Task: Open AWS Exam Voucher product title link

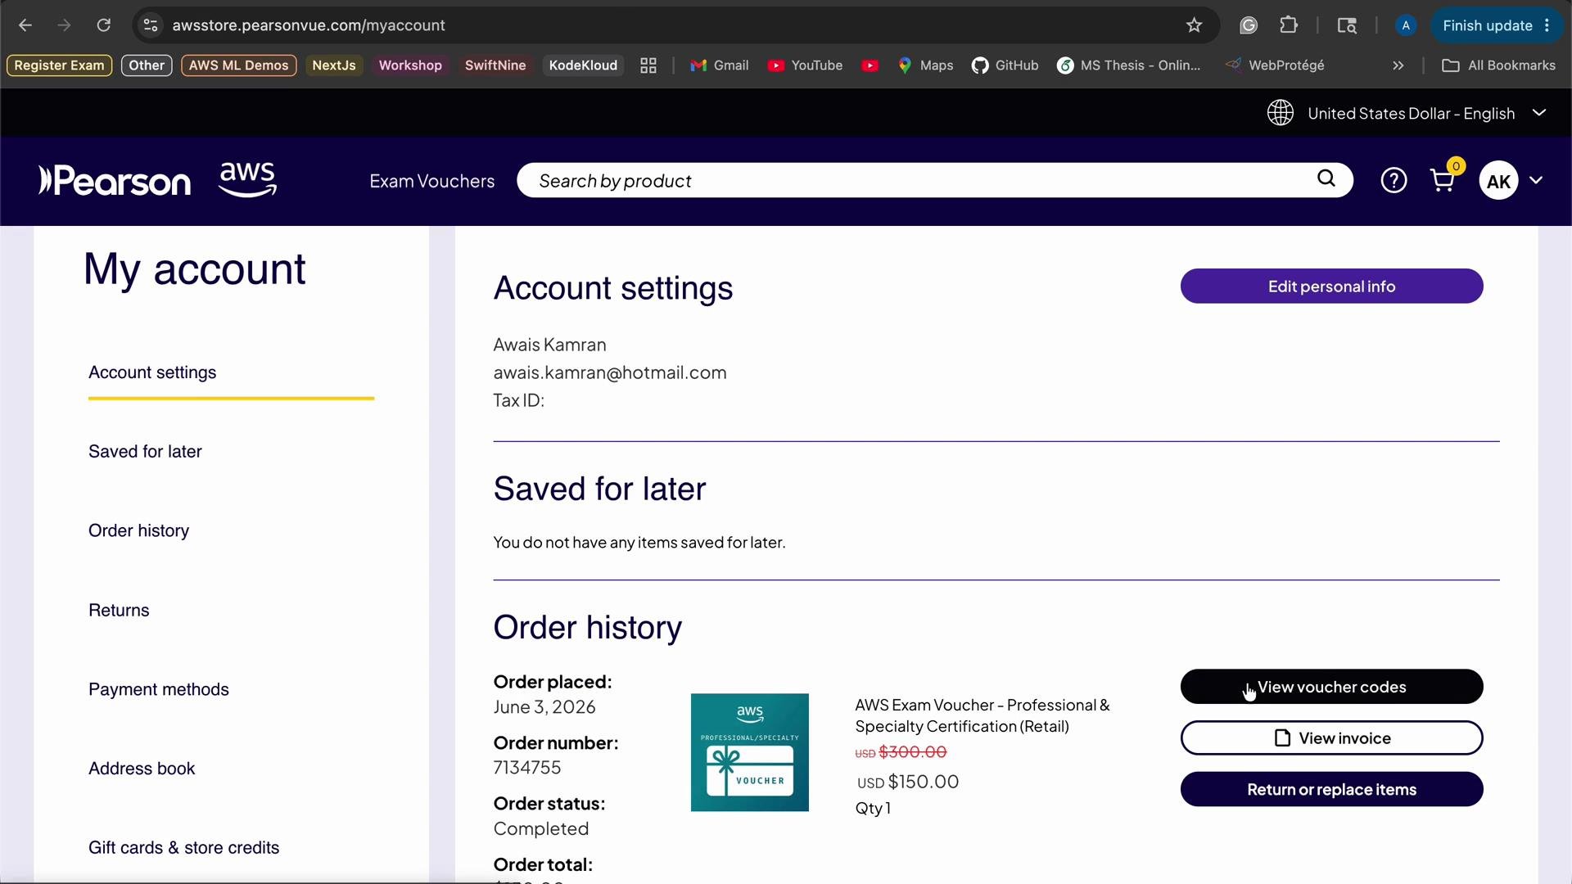Action: pyautogui.click(x=982, y=716)
